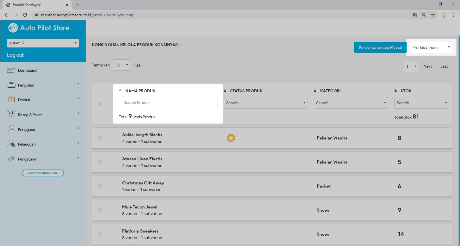
Task: Click the Dashboard chart icon in sidebar
Action: coord(11,70)
